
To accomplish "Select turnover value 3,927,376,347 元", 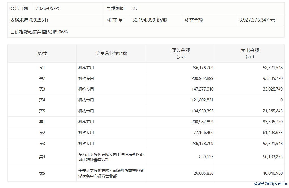I will click(x=257, y=20).
